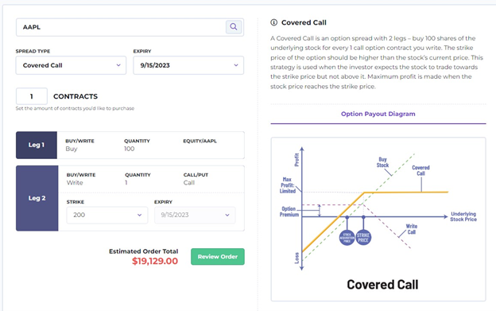Viewport: 496px width, 311px height.
Task: Click the info icon beside Covered Call
Action: click(x=274, y=22)
